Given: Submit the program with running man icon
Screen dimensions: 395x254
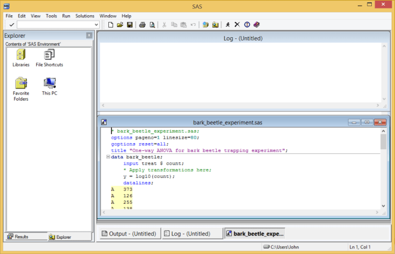Looking at the screenshot, I should 227,25.
